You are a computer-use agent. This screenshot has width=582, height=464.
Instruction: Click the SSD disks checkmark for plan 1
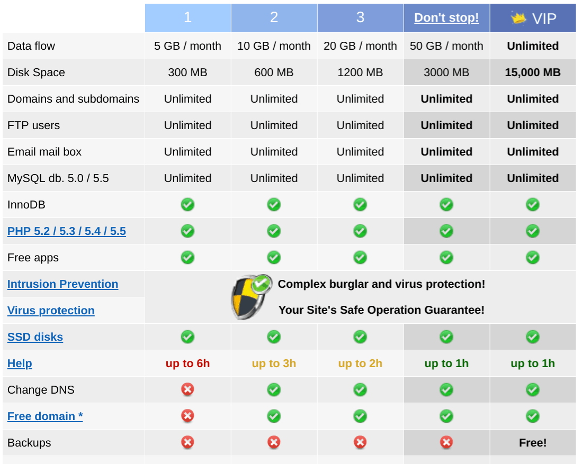[x=187, y=337]
